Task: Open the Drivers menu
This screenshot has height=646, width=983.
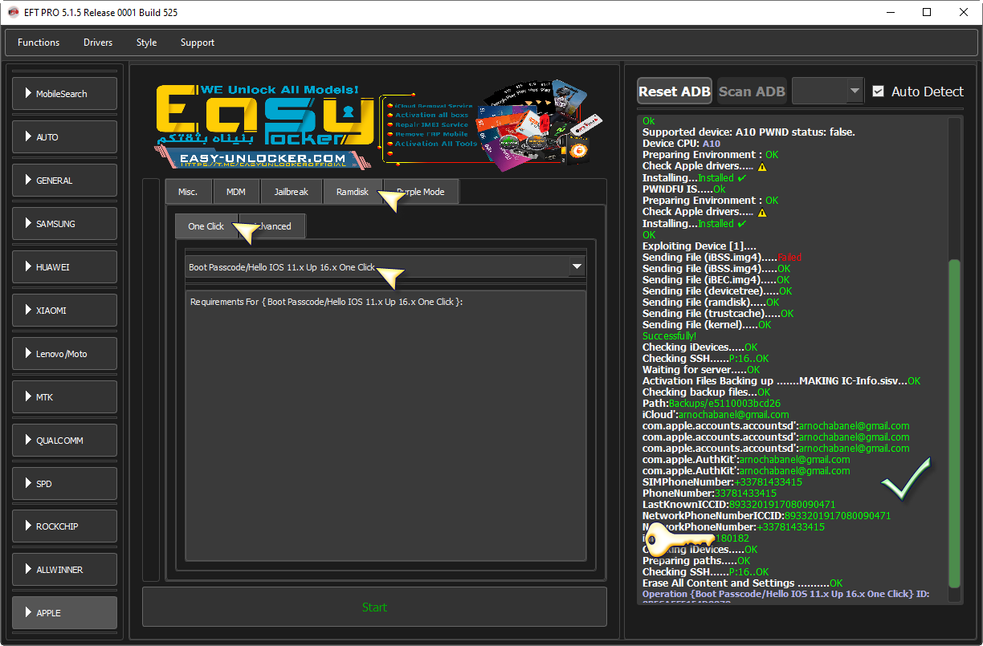Action: (98, 43)
